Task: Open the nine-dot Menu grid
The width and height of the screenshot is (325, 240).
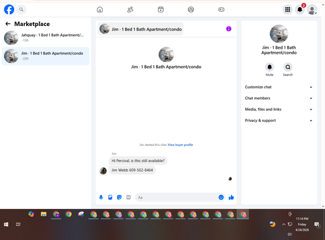Action: (x=287, y=10)
